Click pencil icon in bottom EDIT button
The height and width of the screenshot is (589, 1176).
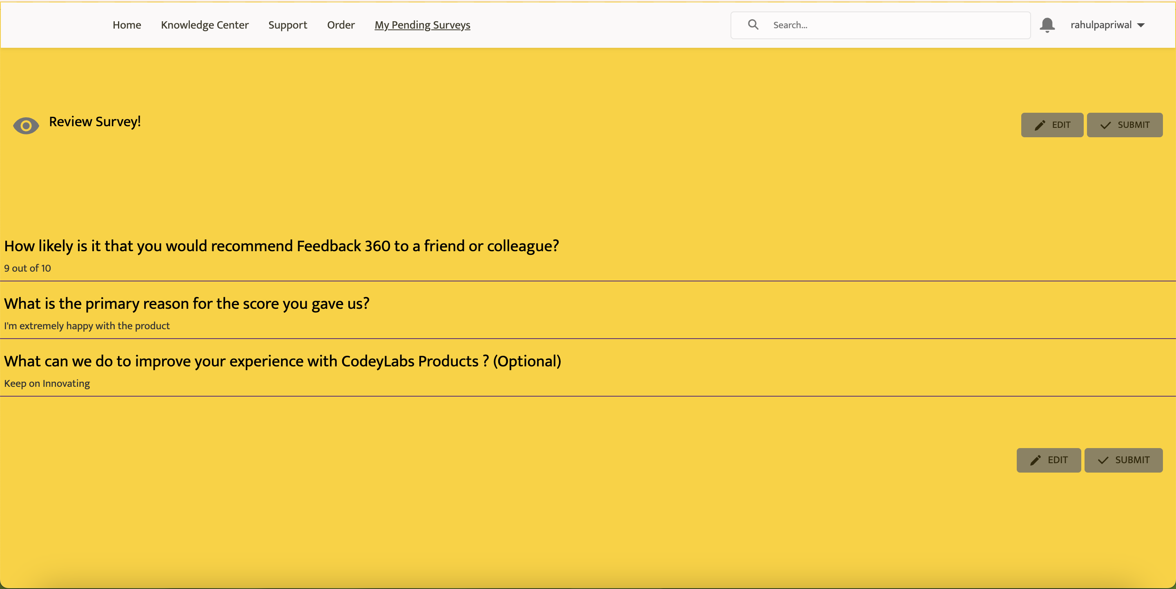tap(1036, 460)
